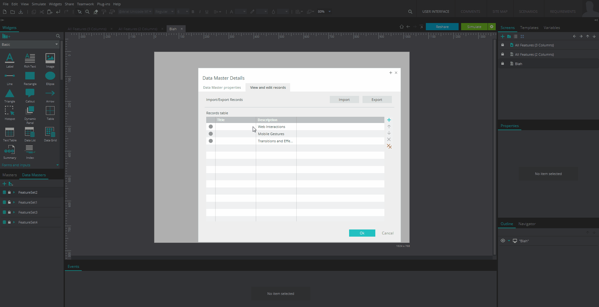The height and width of the screenshot is (307, 599).
Task: Select the Dynamic Panel widget
Action: tap(30, 111)
